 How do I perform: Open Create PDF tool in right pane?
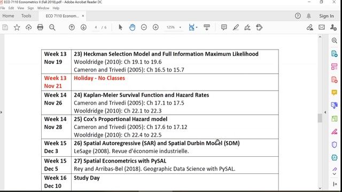tap(334, 79)
